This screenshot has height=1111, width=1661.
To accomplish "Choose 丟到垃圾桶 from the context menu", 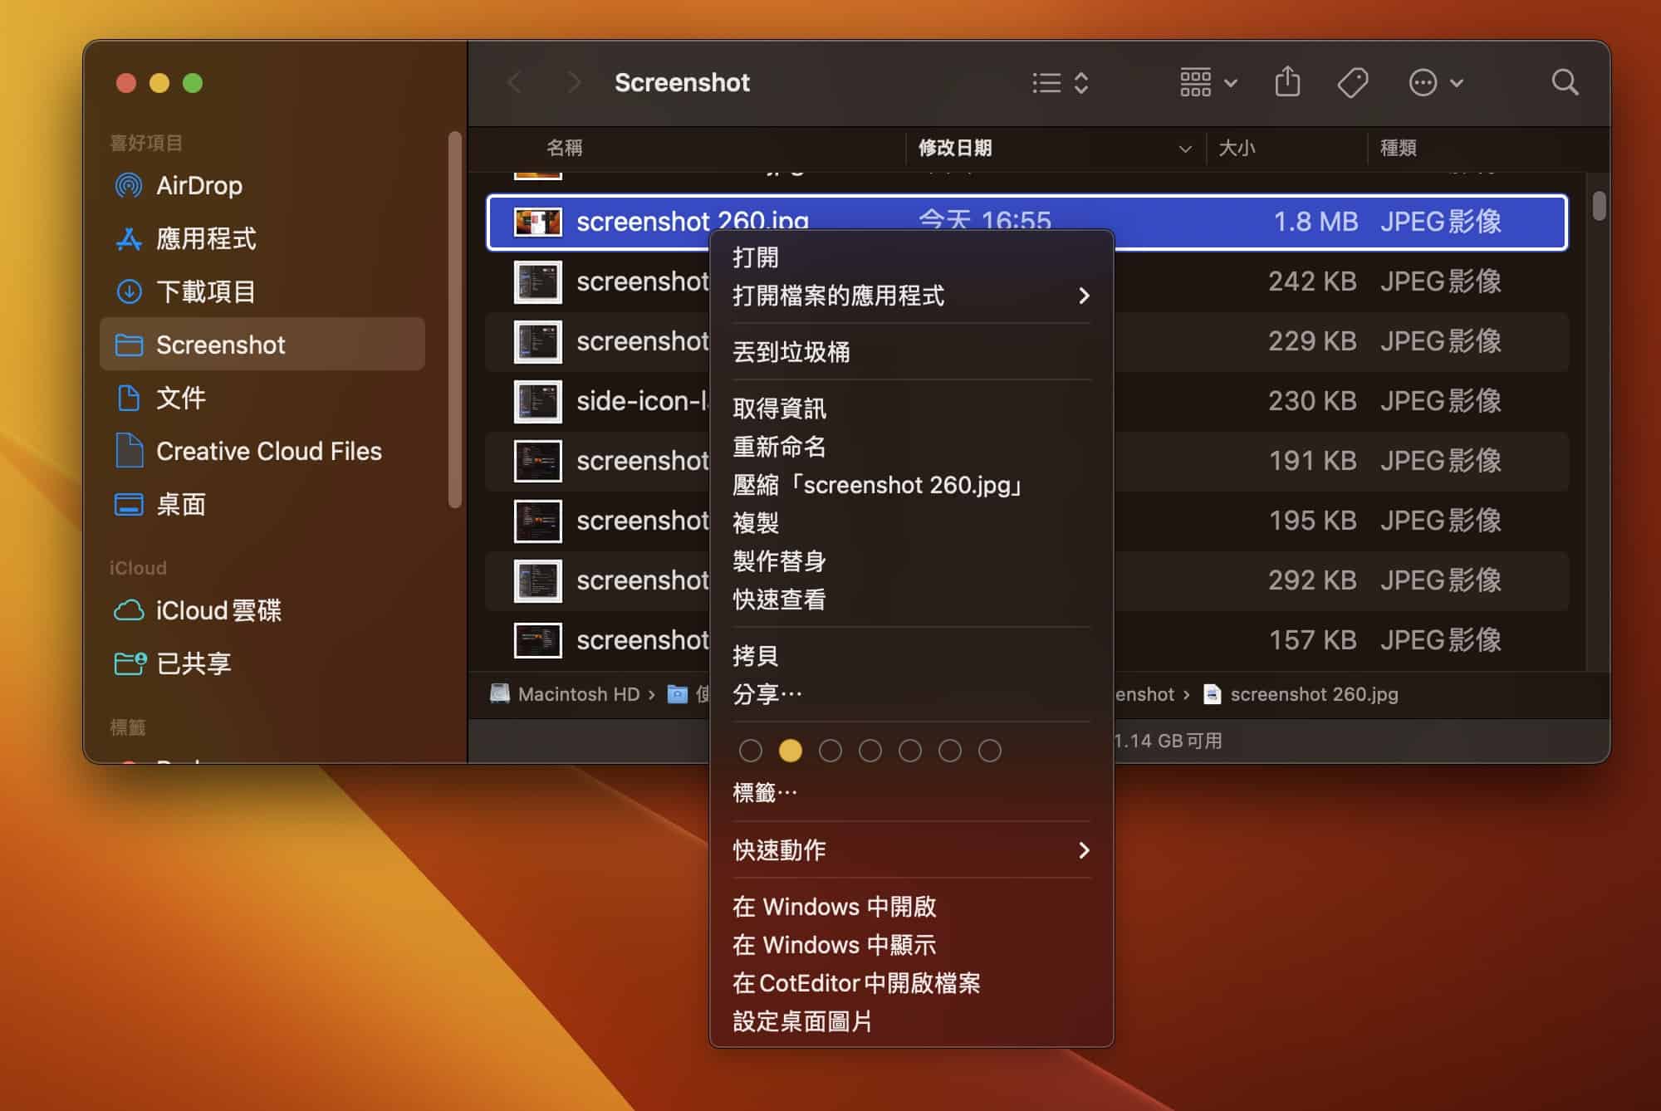I will coord(791,352).
